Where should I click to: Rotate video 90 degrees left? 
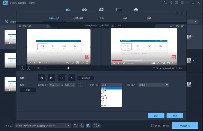[x=41, y=78]
